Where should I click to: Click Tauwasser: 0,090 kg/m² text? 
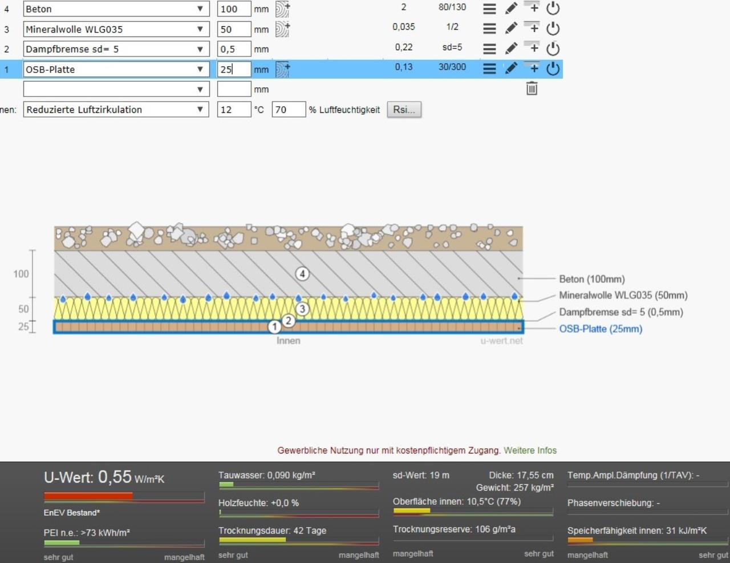pyautogui.click(x=267, y=475)
